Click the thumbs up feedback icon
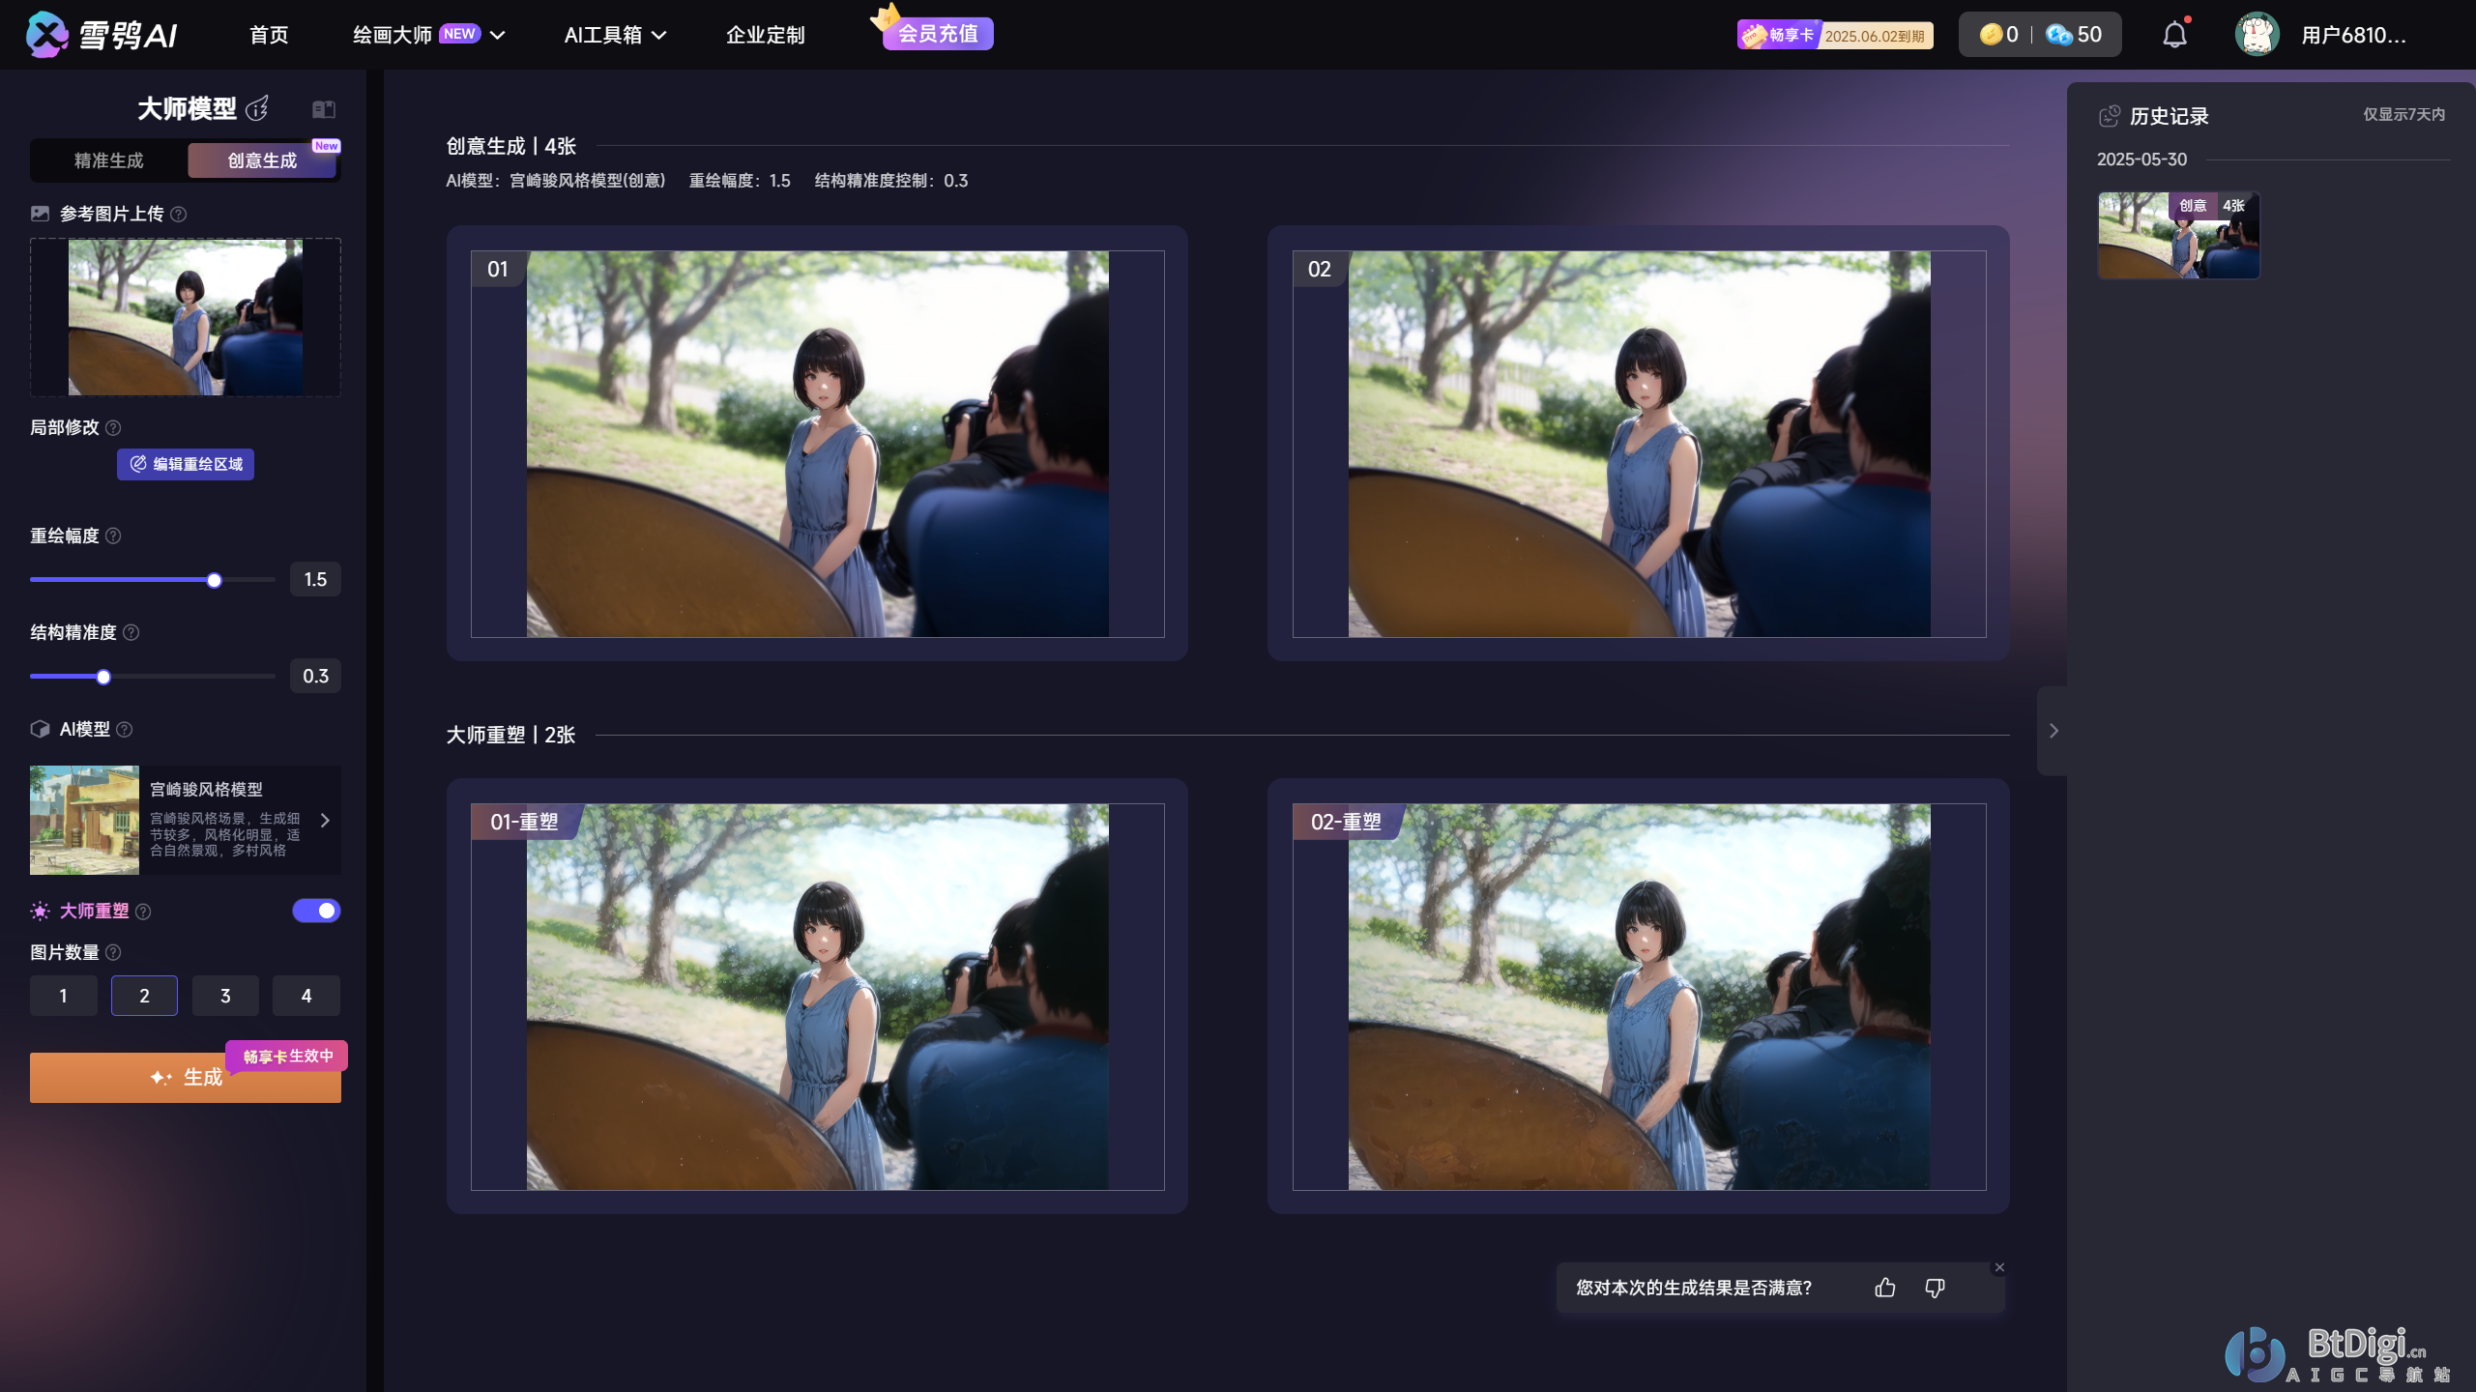 [x=1884, y=1288]
